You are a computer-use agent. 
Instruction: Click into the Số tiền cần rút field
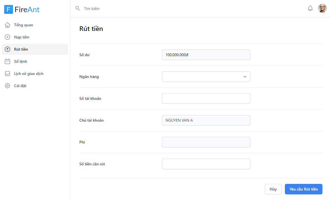pyautogui.click(x=206, y=164)
